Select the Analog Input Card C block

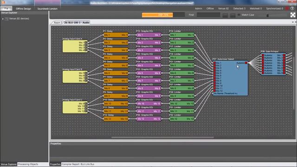tap(75, 107)
